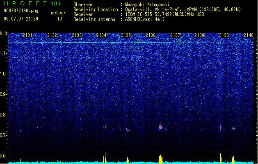Select the ICOM IC-575 53.7492 MHz USB text

click(164, 14)
